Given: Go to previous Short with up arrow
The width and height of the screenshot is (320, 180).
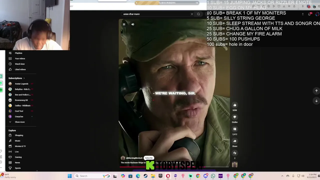Looking at the screenshot, I should pyautogui.click(x=316, y=91).
